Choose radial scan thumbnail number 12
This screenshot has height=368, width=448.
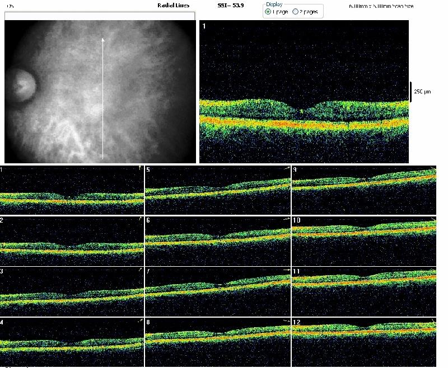363,342
